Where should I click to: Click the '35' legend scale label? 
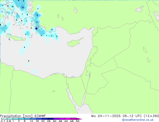coord(60,121)
